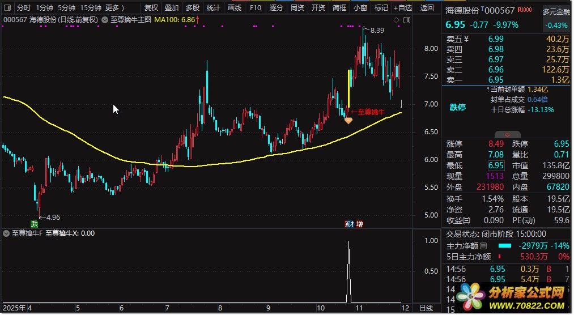Click the green 跌 marker on chart
Screen dimensions: 574x315
(x=35, y=224)
